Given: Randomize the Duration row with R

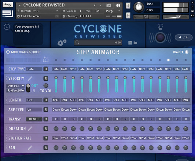Looking at the screenshot, I should (x=46, y=129).
